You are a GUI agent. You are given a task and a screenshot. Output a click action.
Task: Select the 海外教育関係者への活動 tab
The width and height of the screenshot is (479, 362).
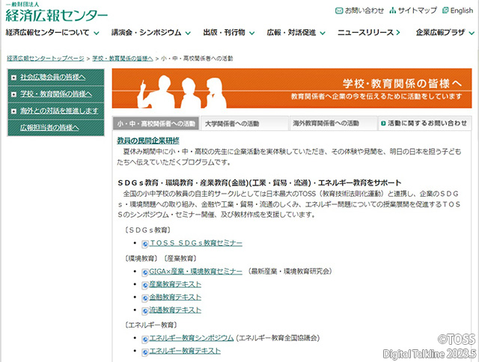tap(326, 123)
